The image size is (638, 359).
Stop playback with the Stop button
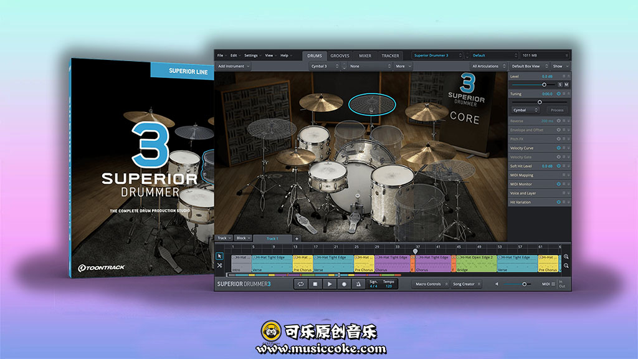(315, 284)
